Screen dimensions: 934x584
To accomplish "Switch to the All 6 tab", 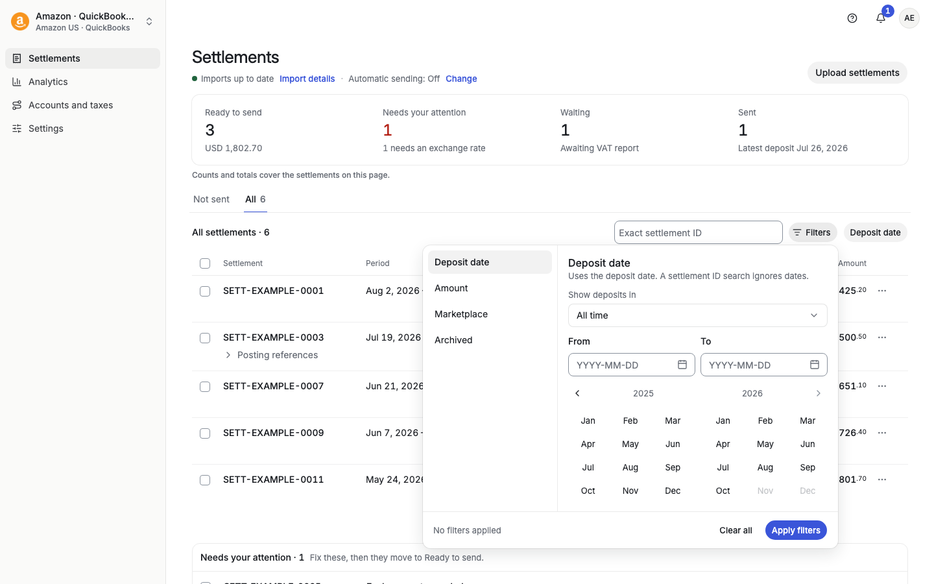I will tap(256, 199).
